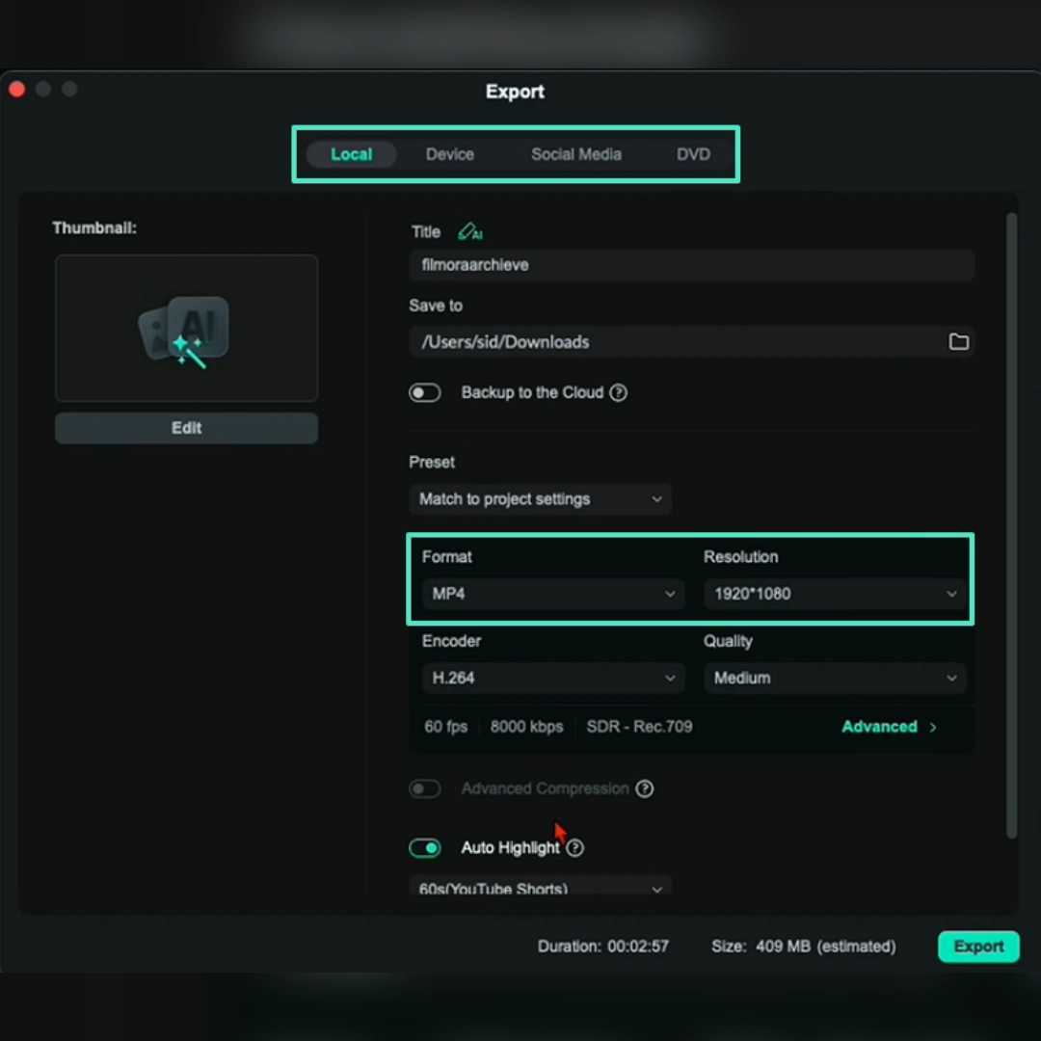The image size is (1041, 1041).
Task: Switch to the DVD export tab
Action: click(x=693, y=154)
